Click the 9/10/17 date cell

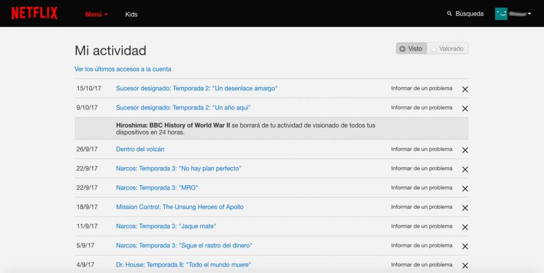pyautogui.click(x=87, y=107)
